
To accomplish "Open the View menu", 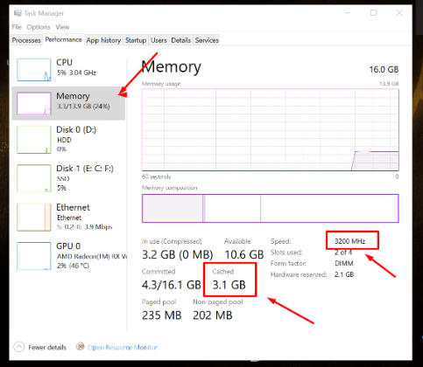I will click(62, 27).
